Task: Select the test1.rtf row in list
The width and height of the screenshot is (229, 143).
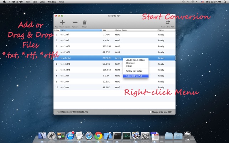Action: (x=114, y=35)
